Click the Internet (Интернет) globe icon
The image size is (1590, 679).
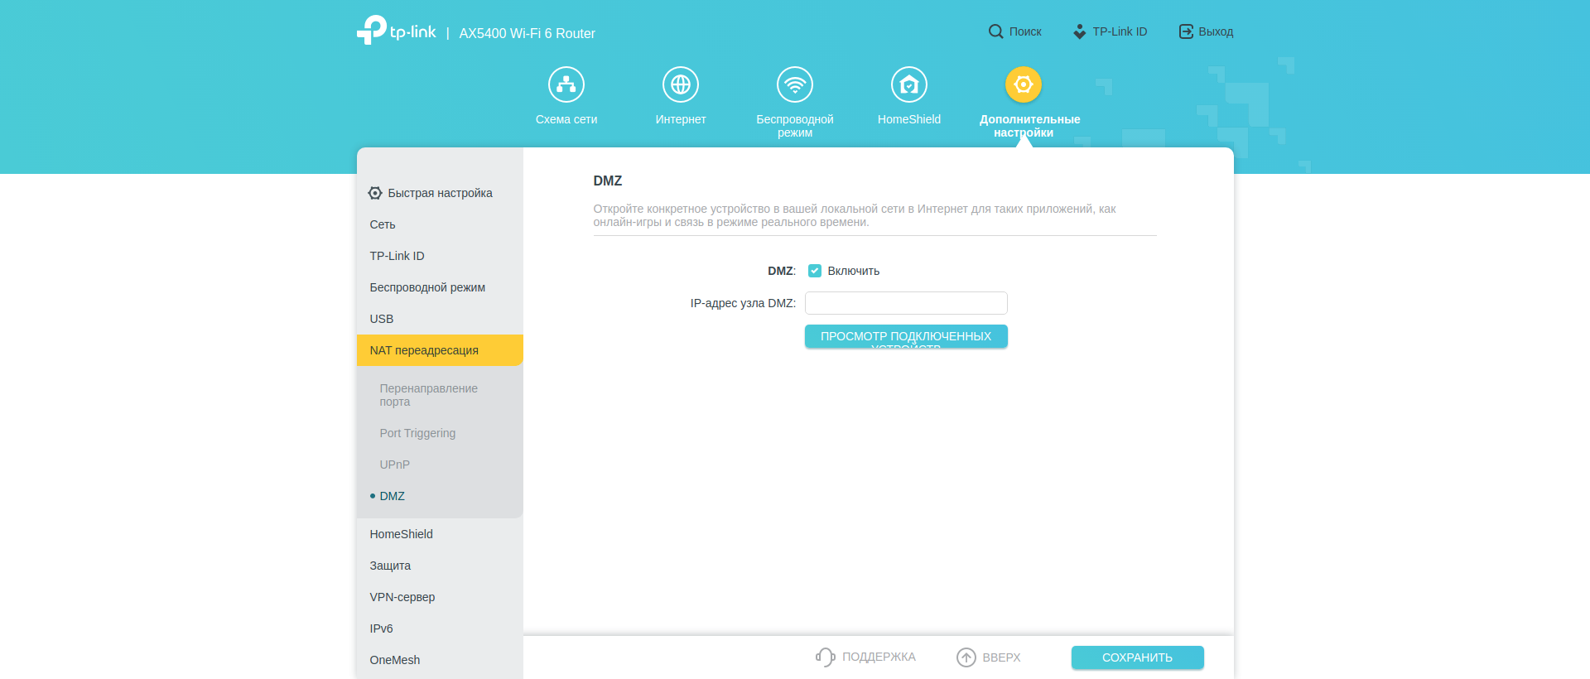coord(681,84)
